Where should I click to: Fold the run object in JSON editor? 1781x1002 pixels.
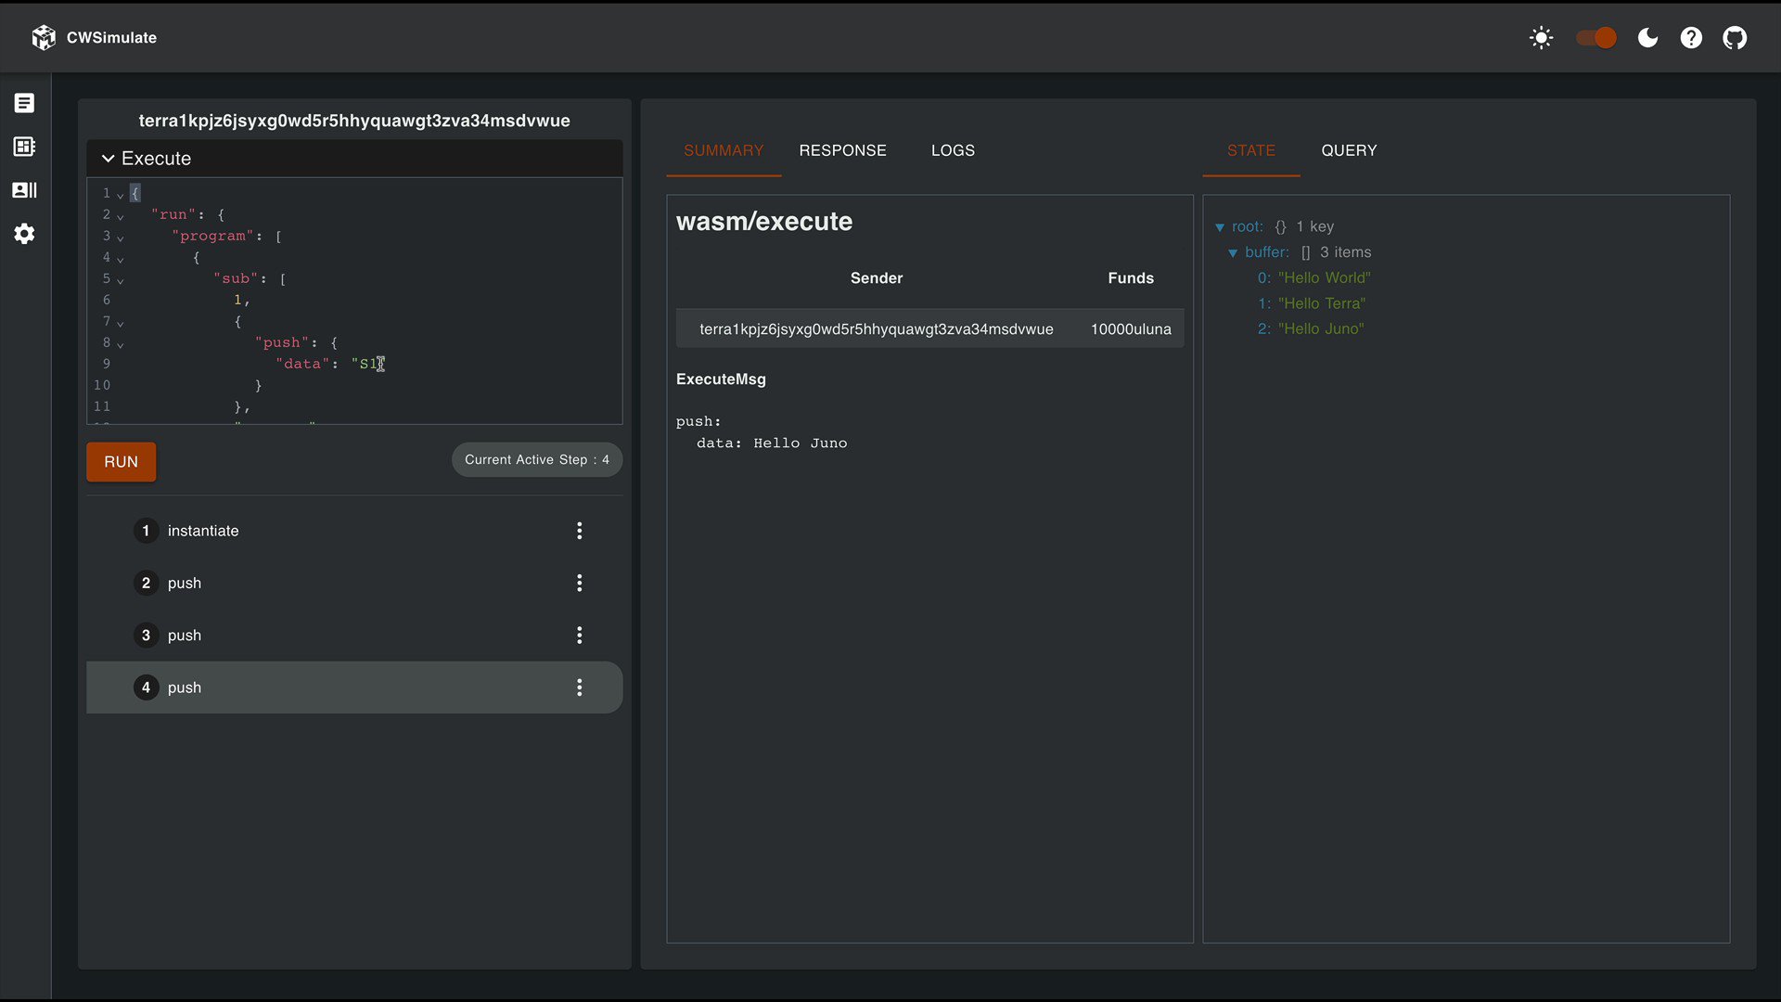(121, 216)
